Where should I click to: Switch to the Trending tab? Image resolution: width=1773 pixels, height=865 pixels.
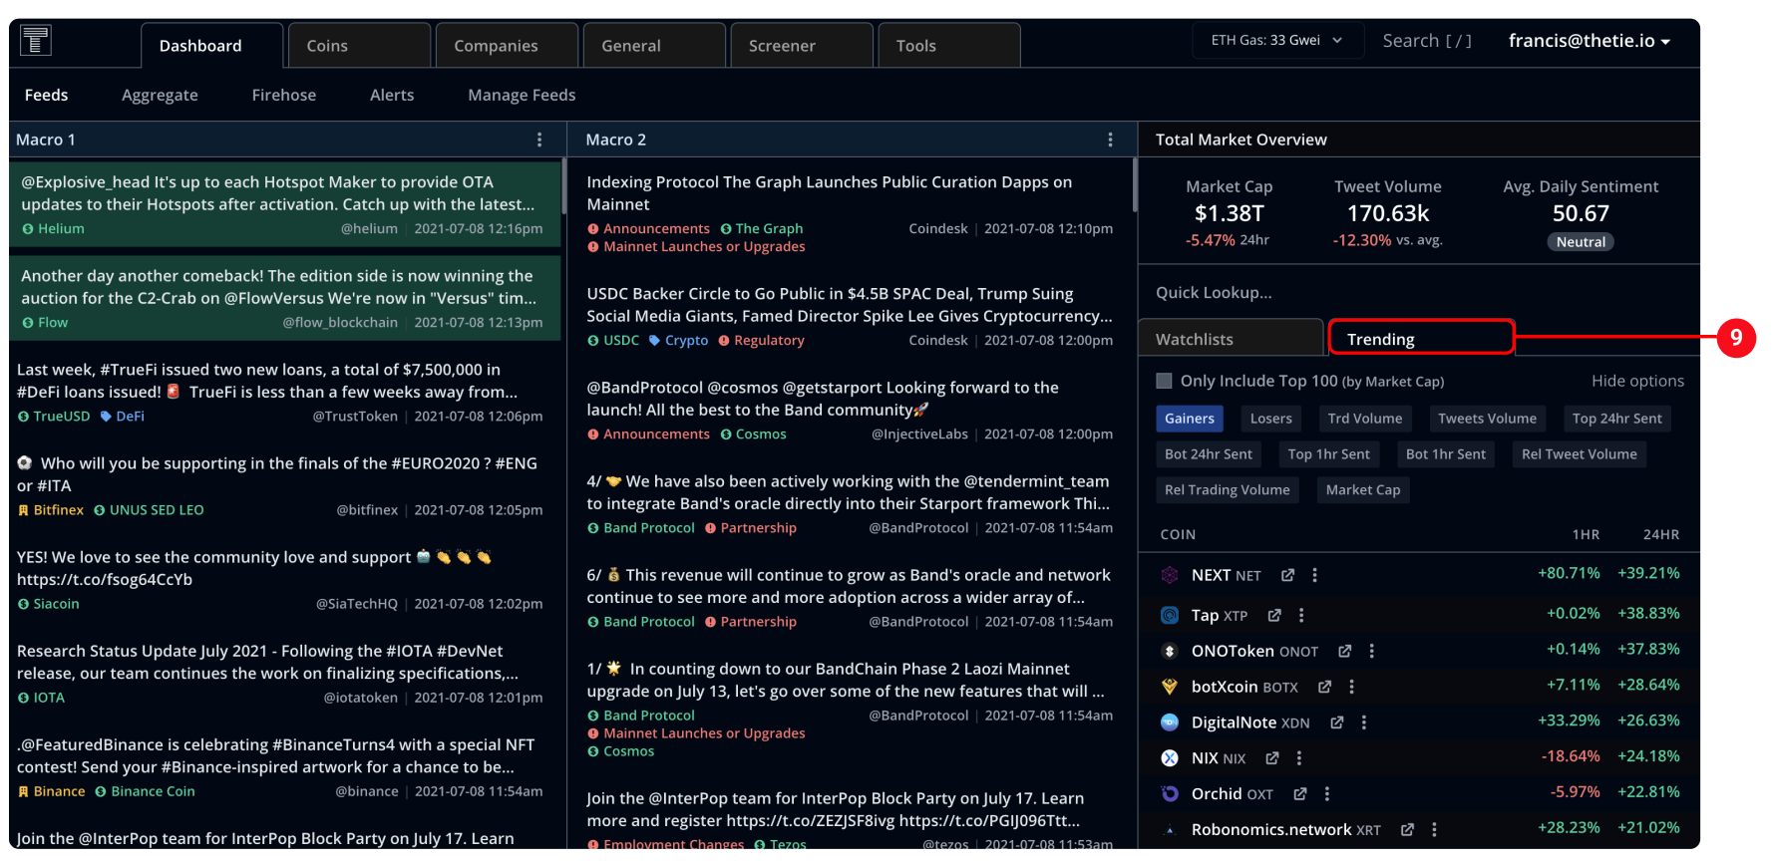pos(1421,338)
